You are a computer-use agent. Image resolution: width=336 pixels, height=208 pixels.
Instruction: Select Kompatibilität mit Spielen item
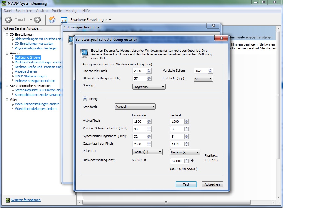click(x=38, y=95)
